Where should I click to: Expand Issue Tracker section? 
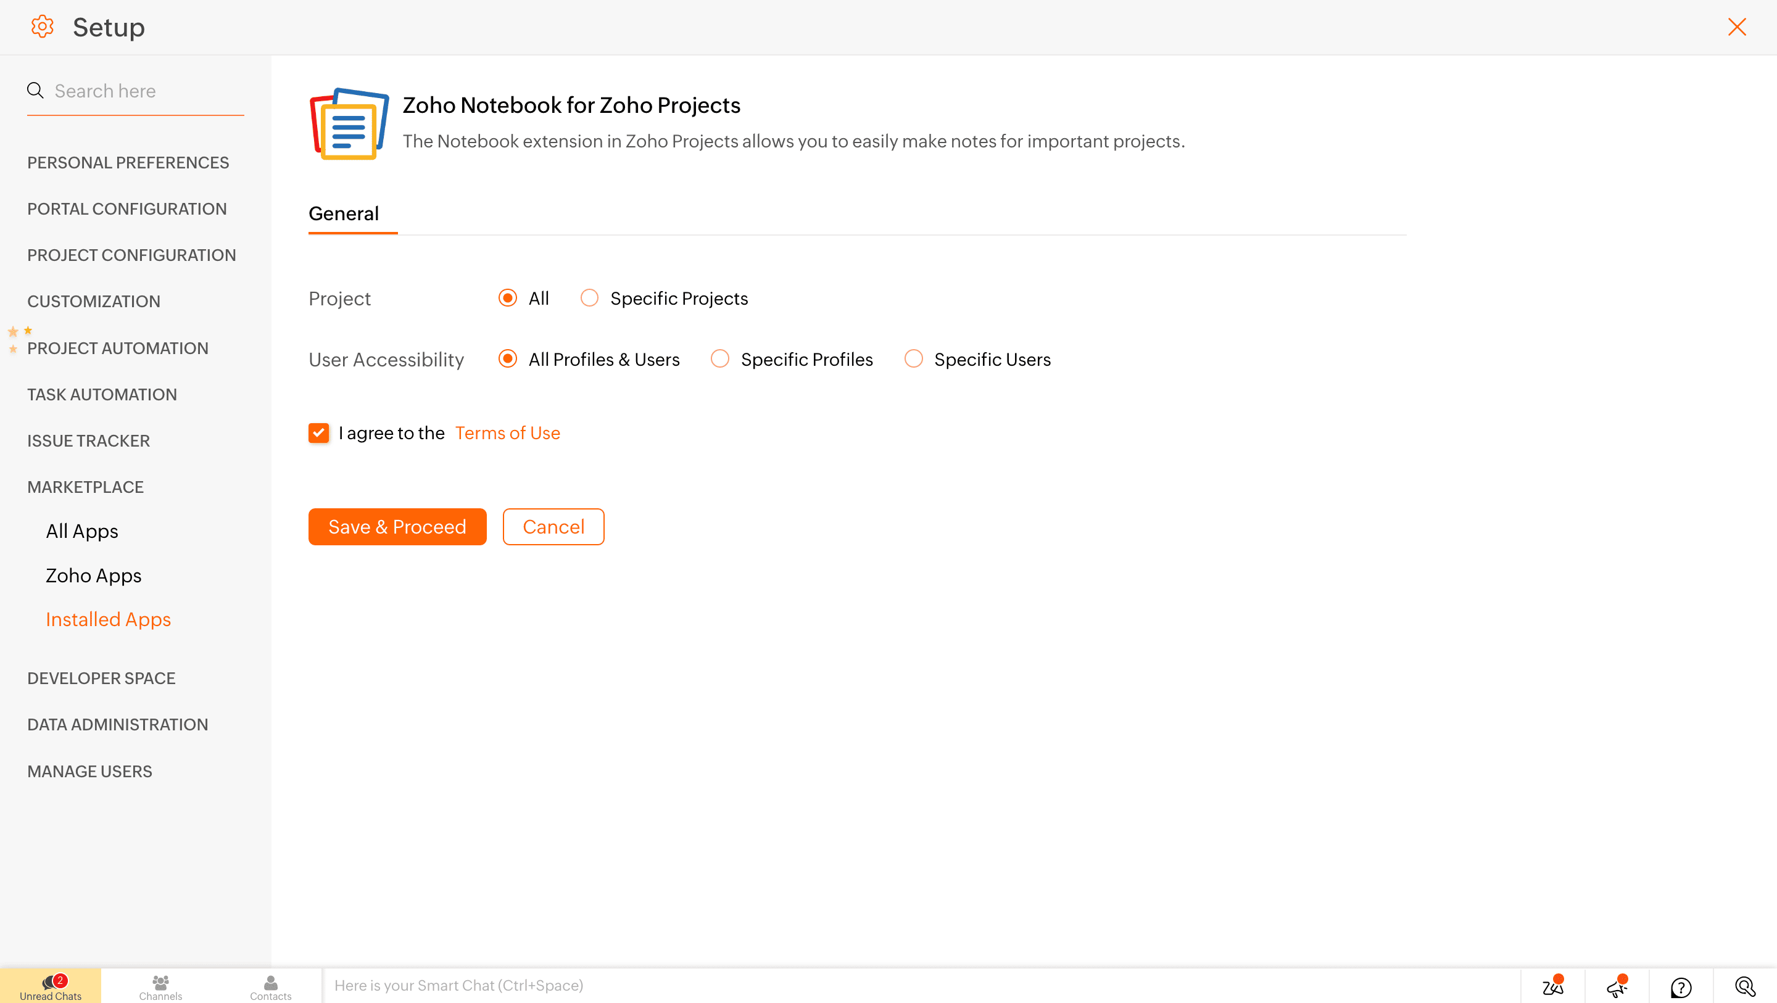88,440
